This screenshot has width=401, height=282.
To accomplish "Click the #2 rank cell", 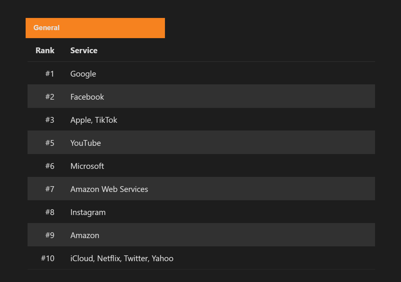I will (x=50, y=97).
